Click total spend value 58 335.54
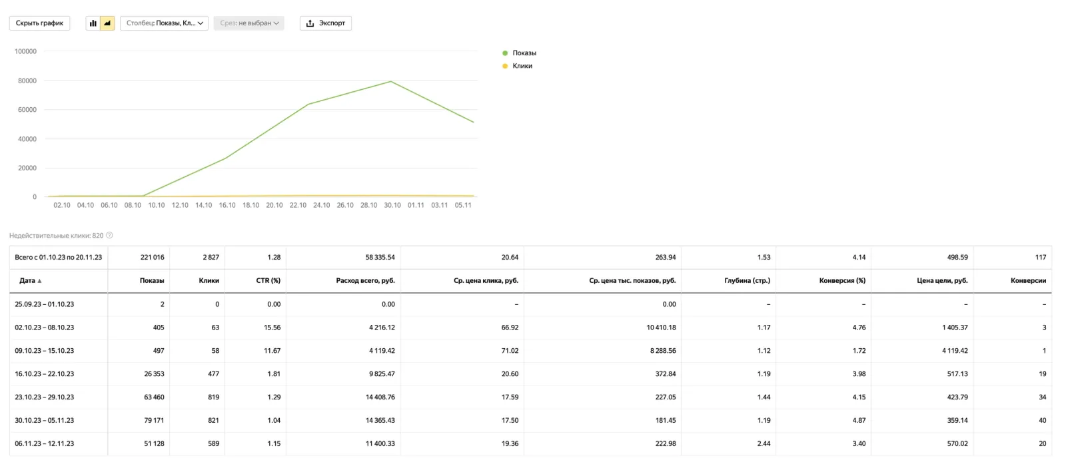Viewport: 1066px width, 464px height. [380, 258]
